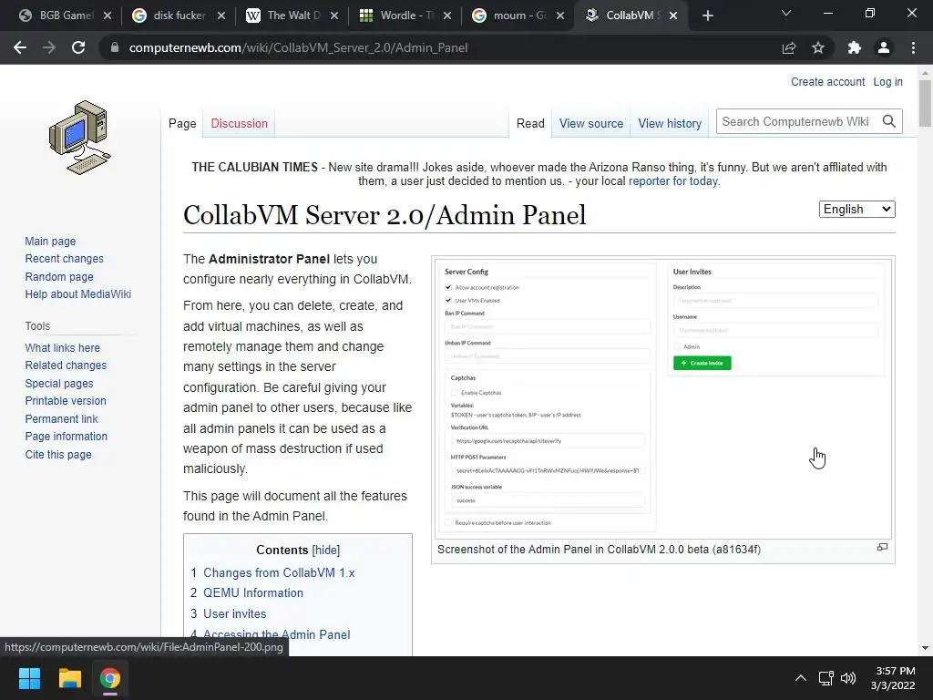Go back with browser back arrow
Screen dimensions: 933x700
[x=20, y=47]
